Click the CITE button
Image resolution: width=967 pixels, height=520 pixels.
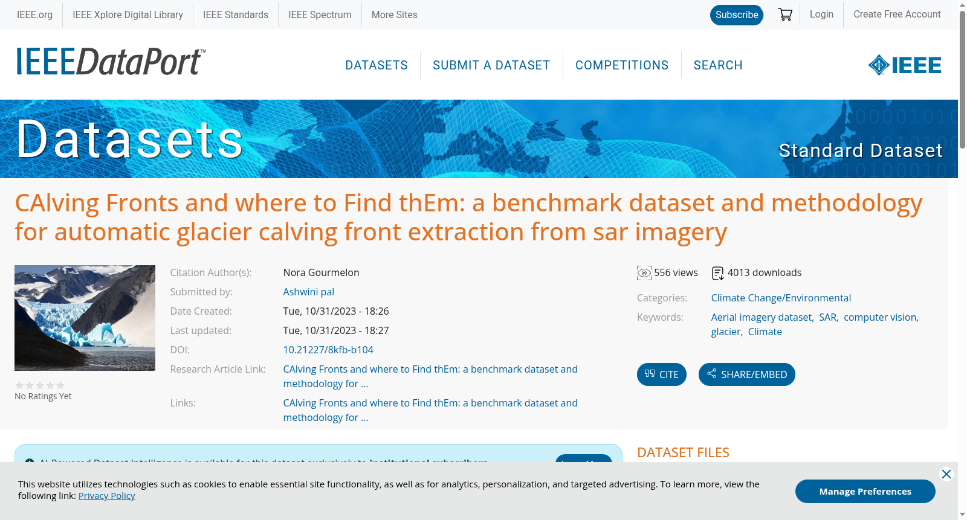click(662, 374)
